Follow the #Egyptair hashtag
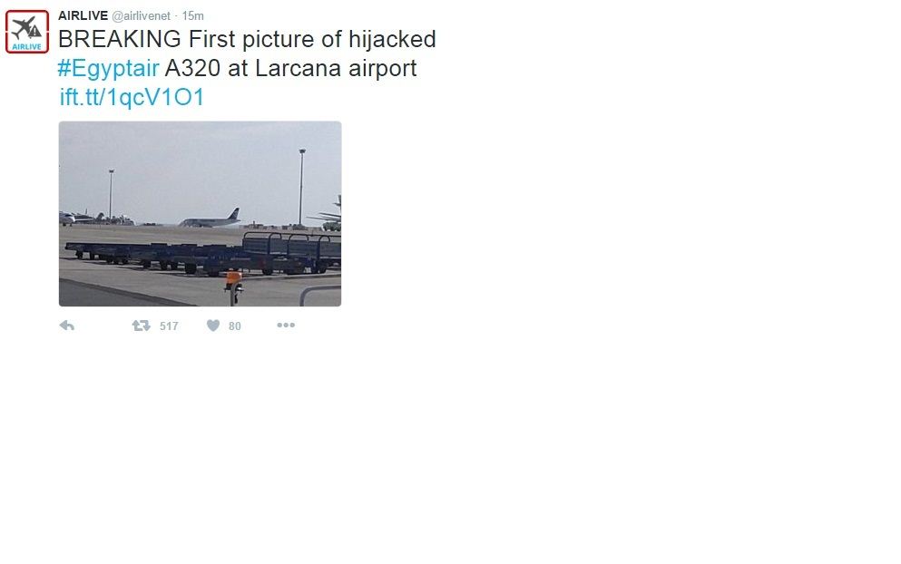901x564 pixels. tap(109, 68)
